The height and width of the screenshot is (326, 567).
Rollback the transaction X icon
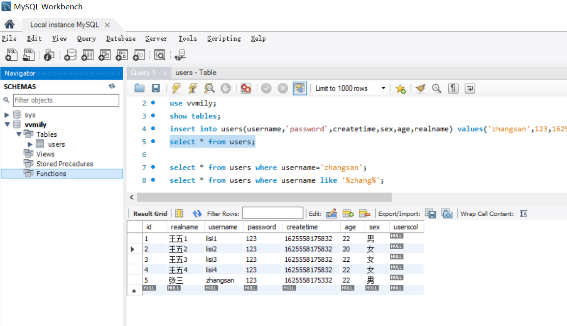pos(283,88)
